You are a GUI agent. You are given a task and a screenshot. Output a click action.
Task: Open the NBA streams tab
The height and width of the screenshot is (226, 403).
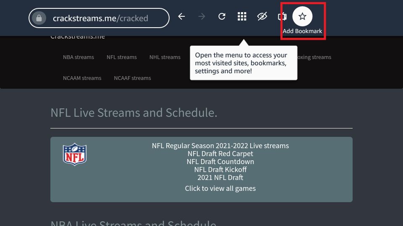[x=79, y=57]
